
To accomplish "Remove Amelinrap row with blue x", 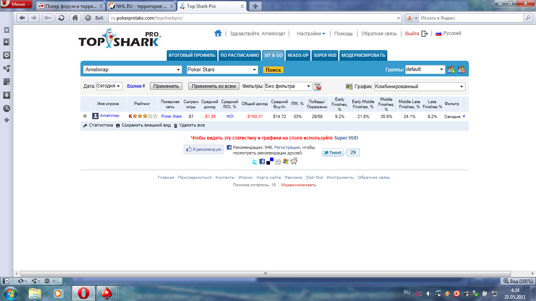I will point(464,116).
